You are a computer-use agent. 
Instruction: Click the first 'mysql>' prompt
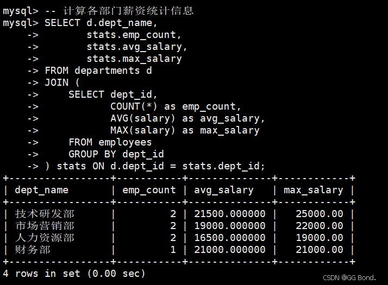pyautogui.click(x=21, y=11)
